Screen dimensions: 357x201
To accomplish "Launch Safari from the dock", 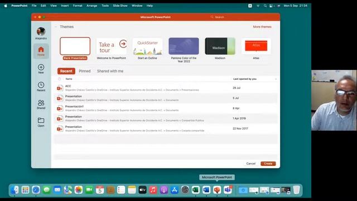I will (36, 190).
